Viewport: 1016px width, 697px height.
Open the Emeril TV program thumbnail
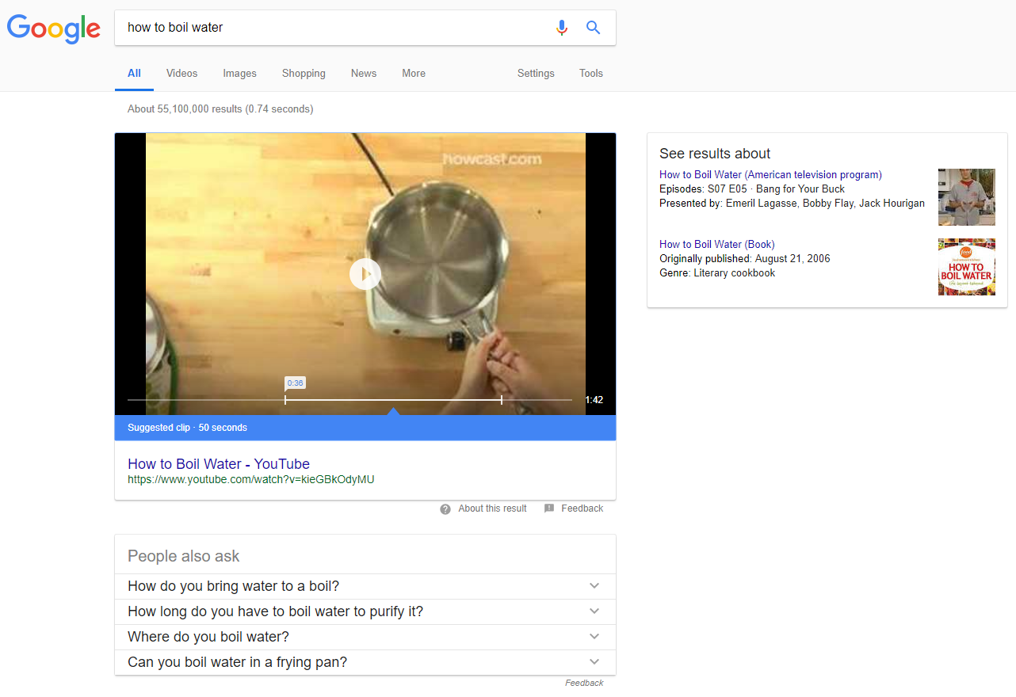[966, 197]
